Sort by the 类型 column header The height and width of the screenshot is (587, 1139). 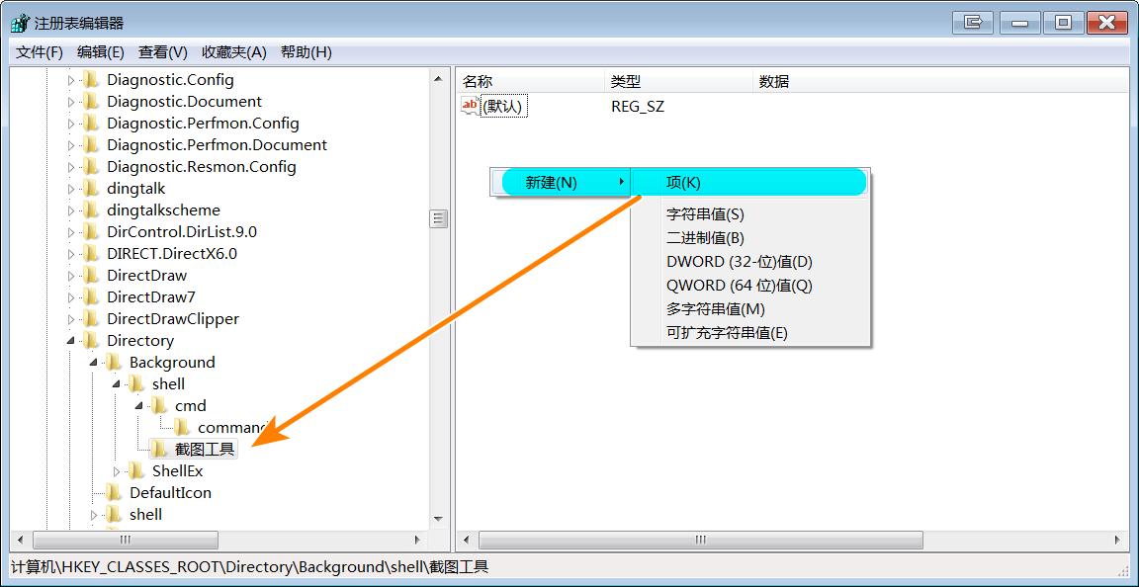click(x=680, y=81)
